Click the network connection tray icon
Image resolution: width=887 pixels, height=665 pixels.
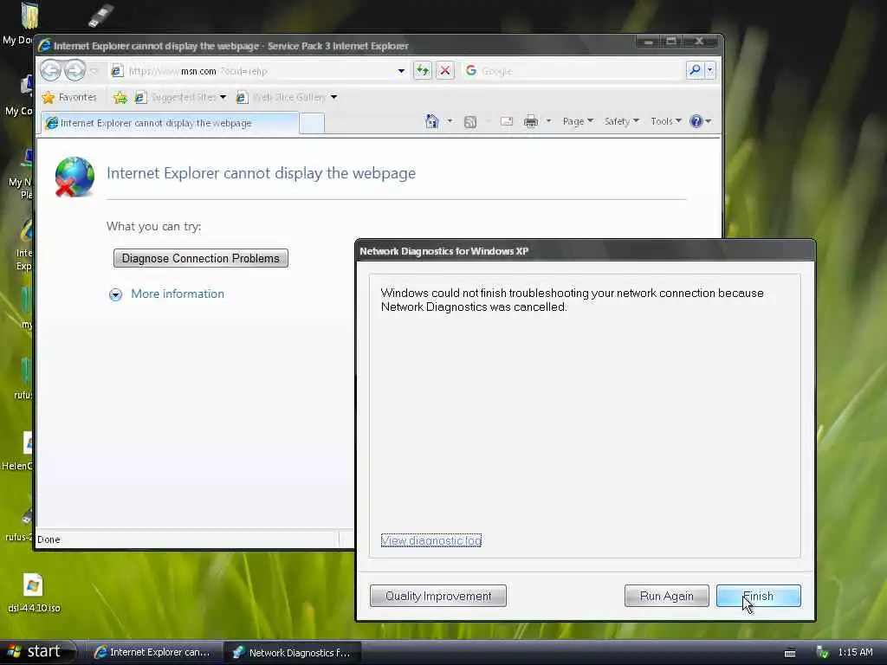(x=822, y=652)
